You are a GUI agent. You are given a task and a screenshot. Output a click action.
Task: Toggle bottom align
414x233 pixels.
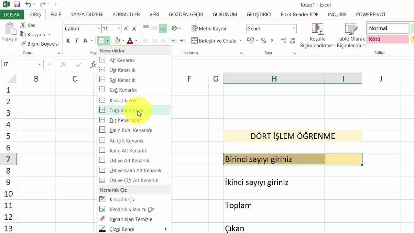(163, 28)
